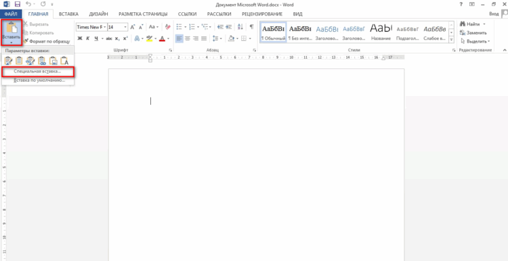Click the Вырезать scissors command

click(x=36, y=24)
